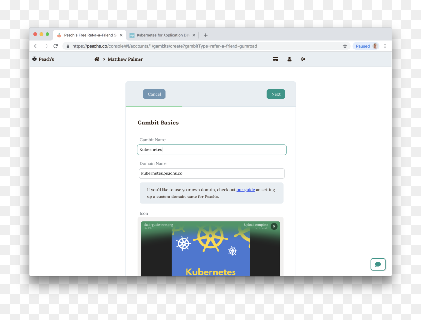This screenshot has width=421, height=320.
Task: Click the 'Gambit Basics' heading
Action: pos(158,123)
